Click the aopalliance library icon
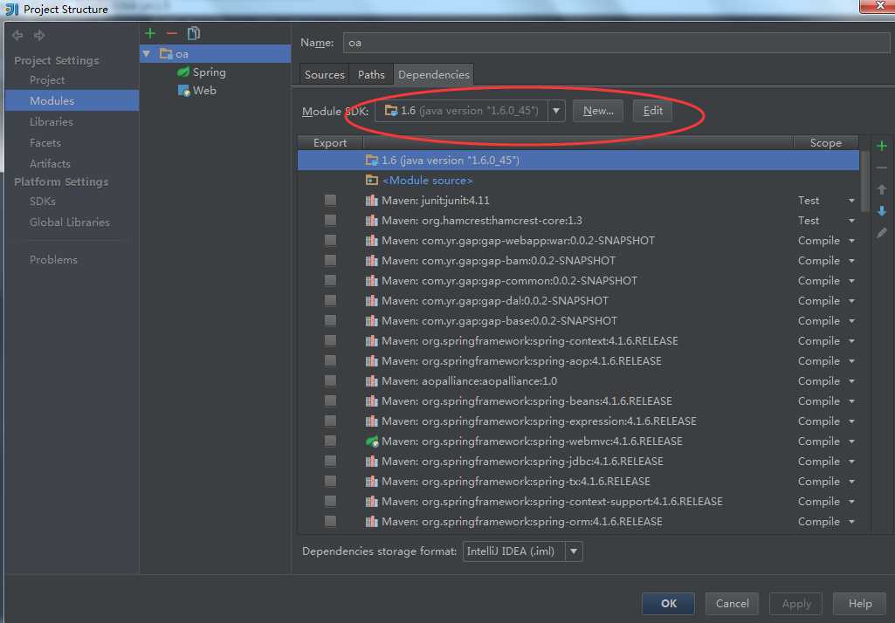 click(x=372, y=381)
